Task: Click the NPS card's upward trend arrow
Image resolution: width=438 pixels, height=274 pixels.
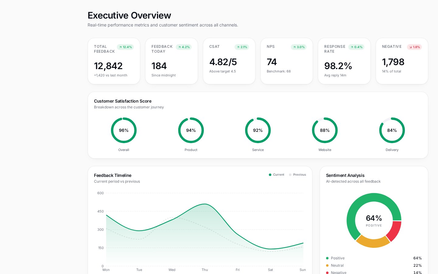Action: [x=294, y=47]
